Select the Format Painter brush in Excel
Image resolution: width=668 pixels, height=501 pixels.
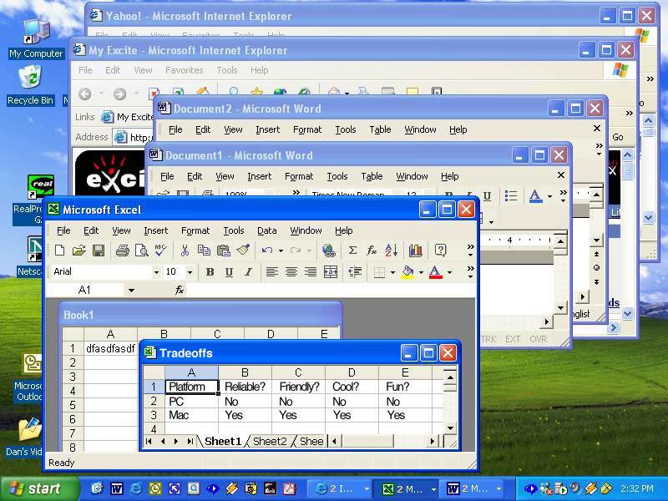coord(243,250)
